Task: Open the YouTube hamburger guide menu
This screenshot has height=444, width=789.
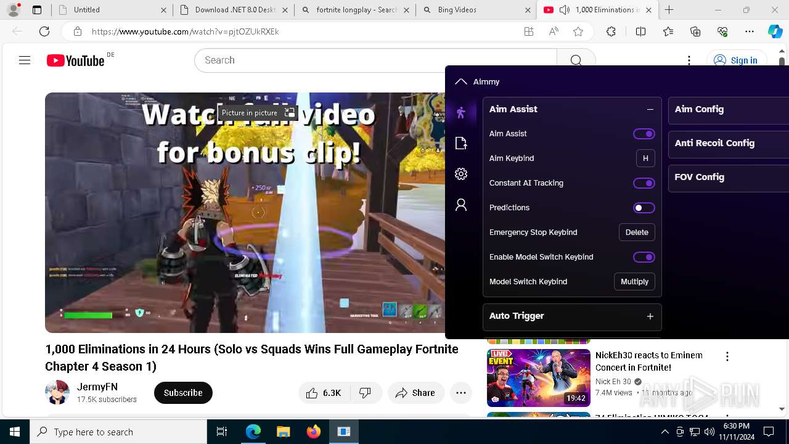Action: [25, 60]
